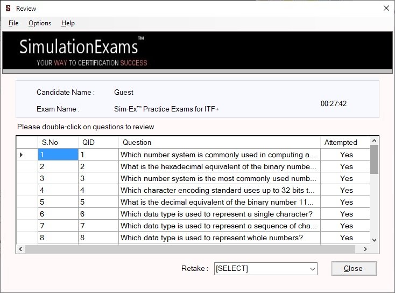Image resolution: width=395 pixels, height=293 pixels.
Task: Click the scroll left arrow below table
Action: pos(20,249)
